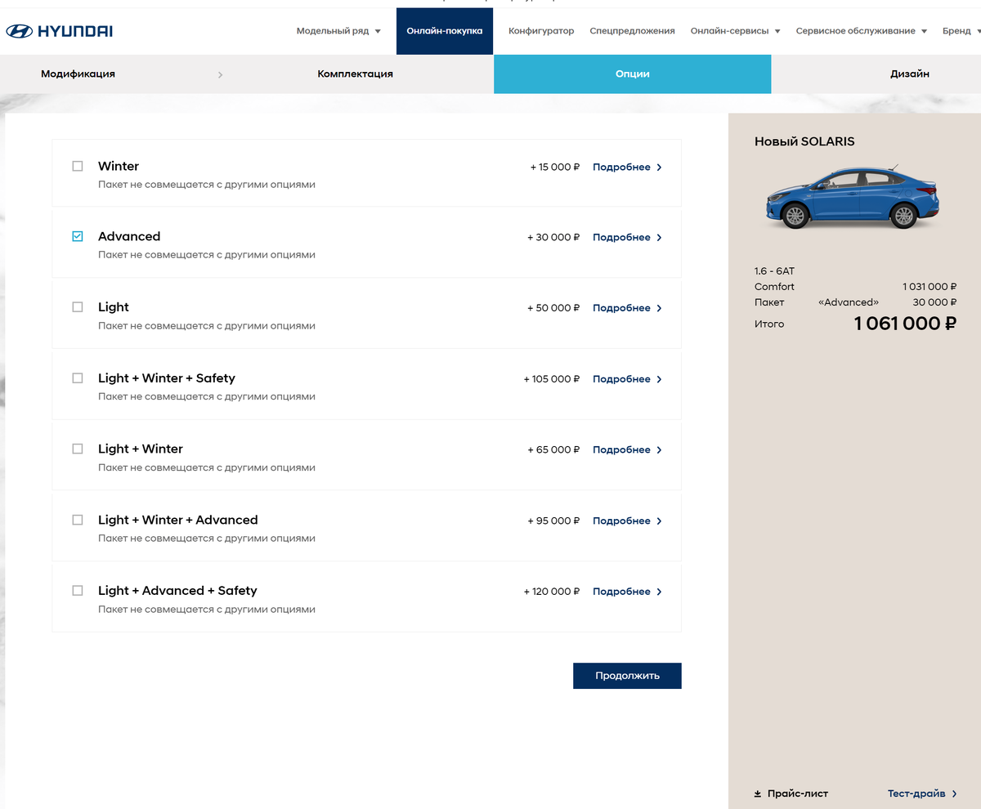
Task: Click the arrow in the +95 000 ₽ row
Action: [659, 521]
